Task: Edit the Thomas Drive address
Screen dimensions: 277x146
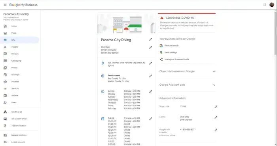Action: [150, 63]
